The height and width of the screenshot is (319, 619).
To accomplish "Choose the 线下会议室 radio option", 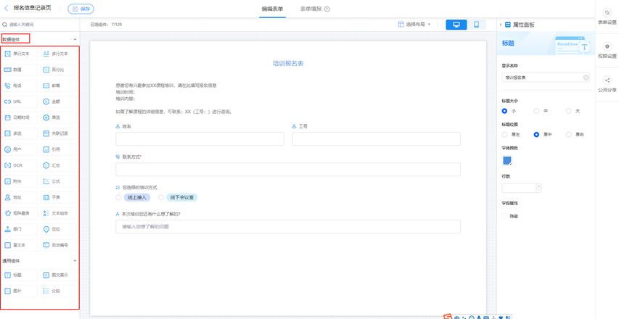I will click(x=160, y=197).
